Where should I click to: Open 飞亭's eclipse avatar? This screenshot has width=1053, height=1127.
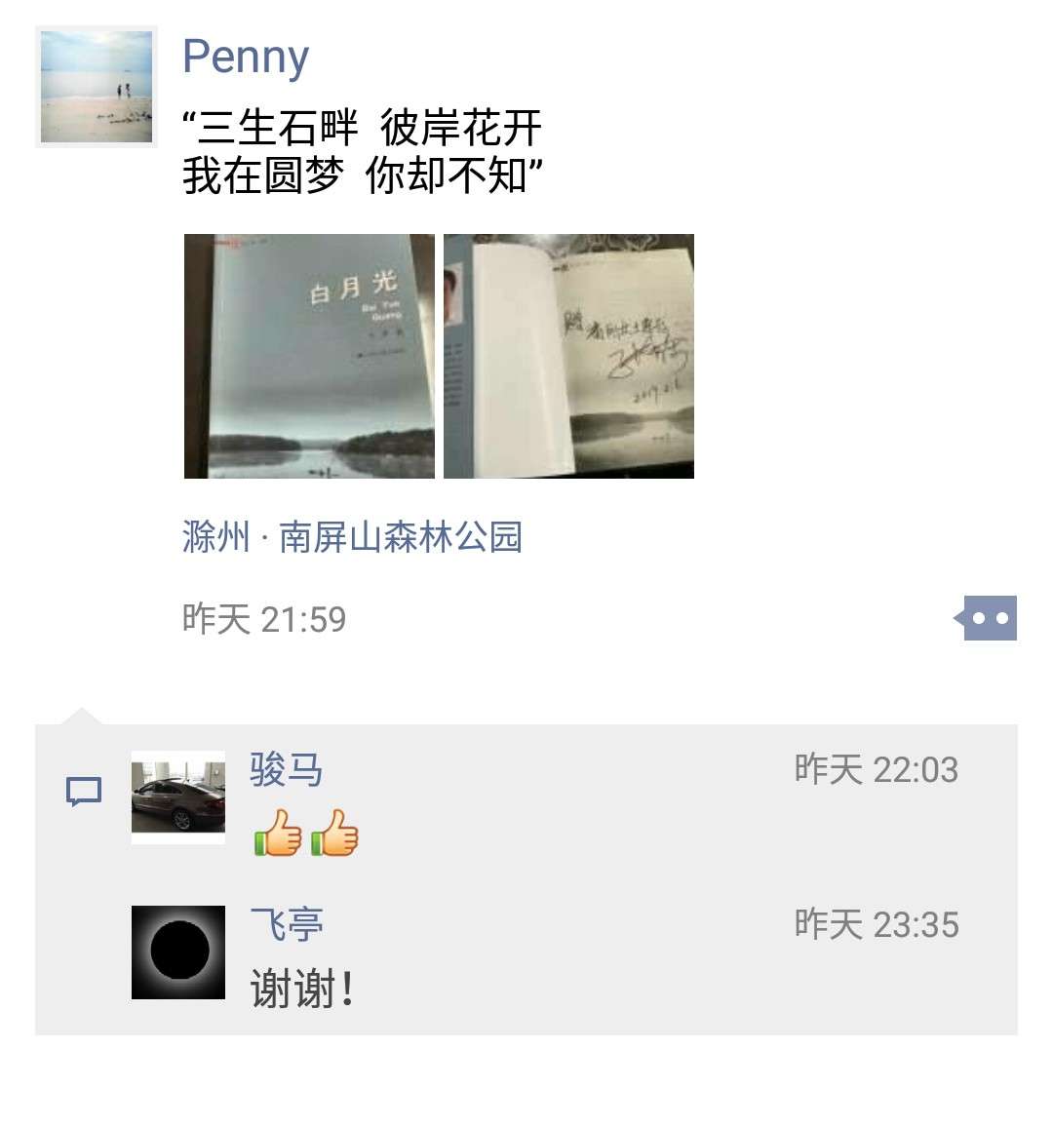[x=178, y=952]
